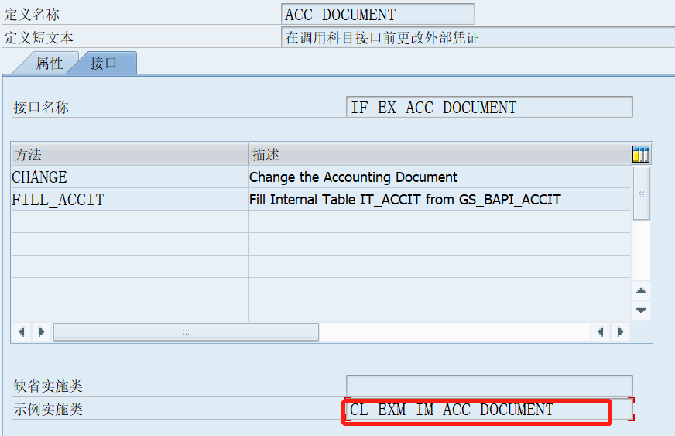The image size is (675, 436).
Task: Click 'Fill Internal Table IT_ACCIT' description
Action: (440, 200)
